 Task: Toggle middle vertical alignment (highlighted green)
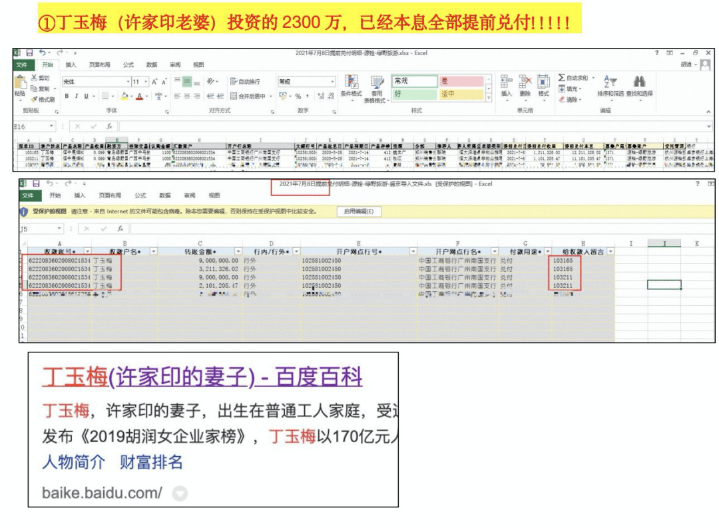click(186, 82)
